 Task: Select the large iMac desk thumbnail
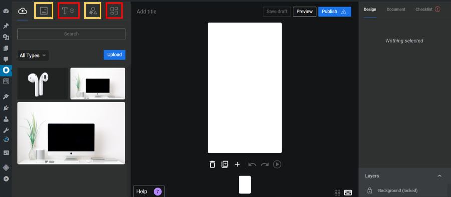(x=71, y=133)
